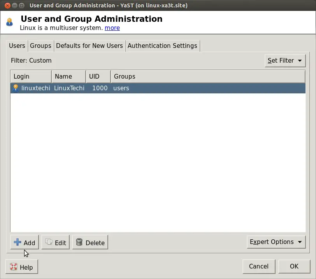Click the Edit user button
The image size is (316, 279).
[x=55, y=242]
